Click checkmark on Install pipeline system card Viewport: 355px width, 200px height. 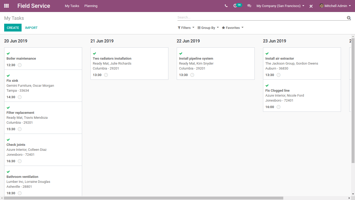click(181, 53)
